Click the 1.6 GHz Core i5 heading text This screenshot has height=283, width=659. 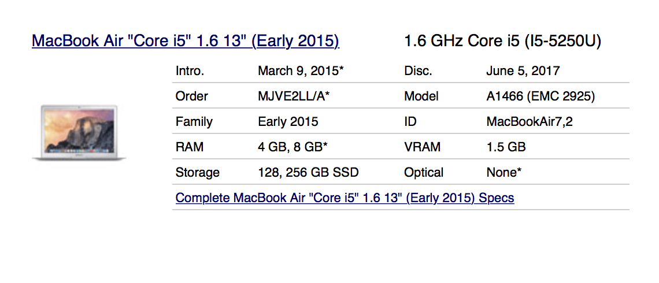(502, 41)
